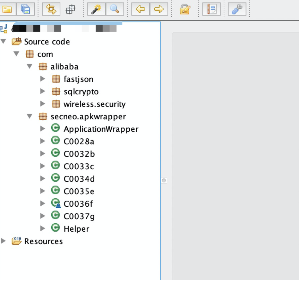This screenshot has width=301, height=283.
Task: Click the wireless.security package icon
Action: point(56,104)
